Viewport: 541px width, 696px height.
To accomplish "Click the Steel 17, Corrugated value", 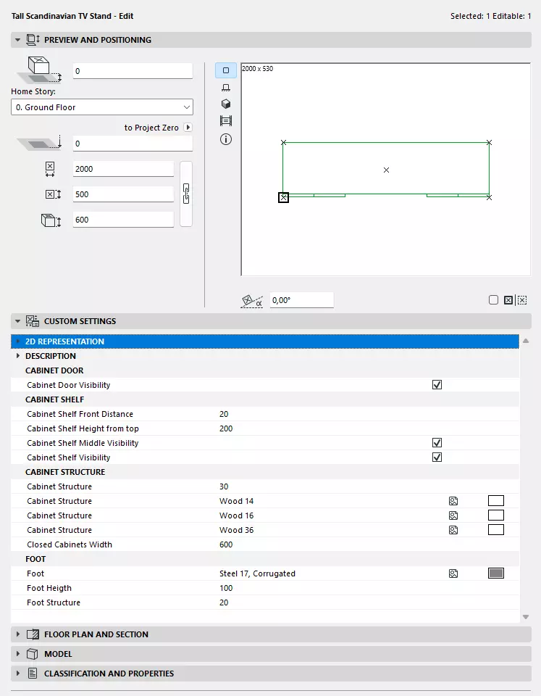I will (x=257, y=573).
